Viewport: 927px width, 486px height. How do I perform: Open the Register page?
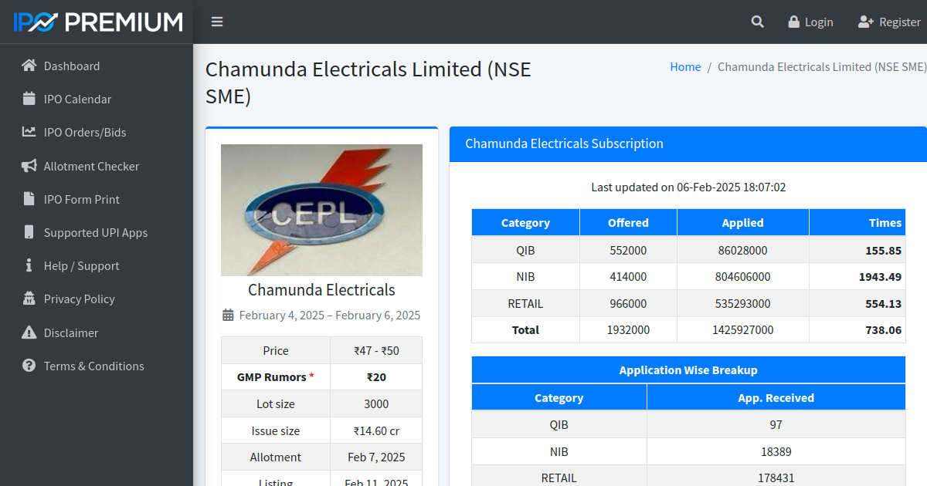pos(889,22)
